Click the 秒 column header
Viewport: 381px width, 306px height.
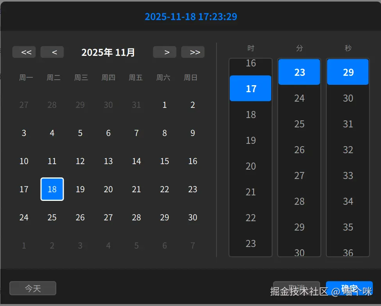(347, 48)
